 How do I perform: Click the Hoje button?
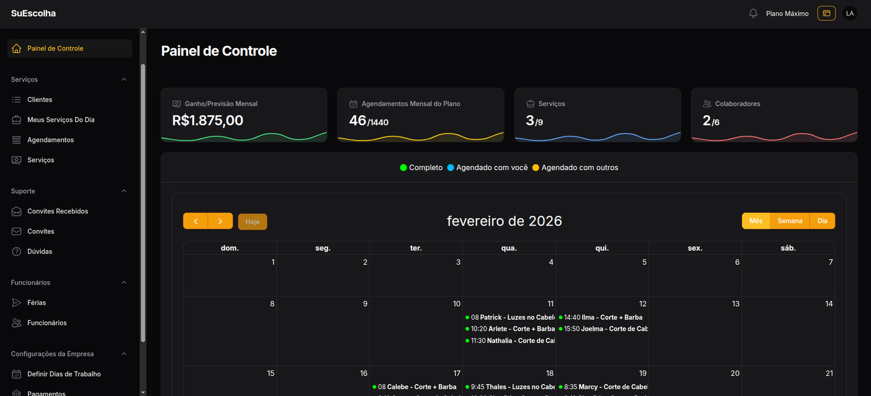[252, 221]
